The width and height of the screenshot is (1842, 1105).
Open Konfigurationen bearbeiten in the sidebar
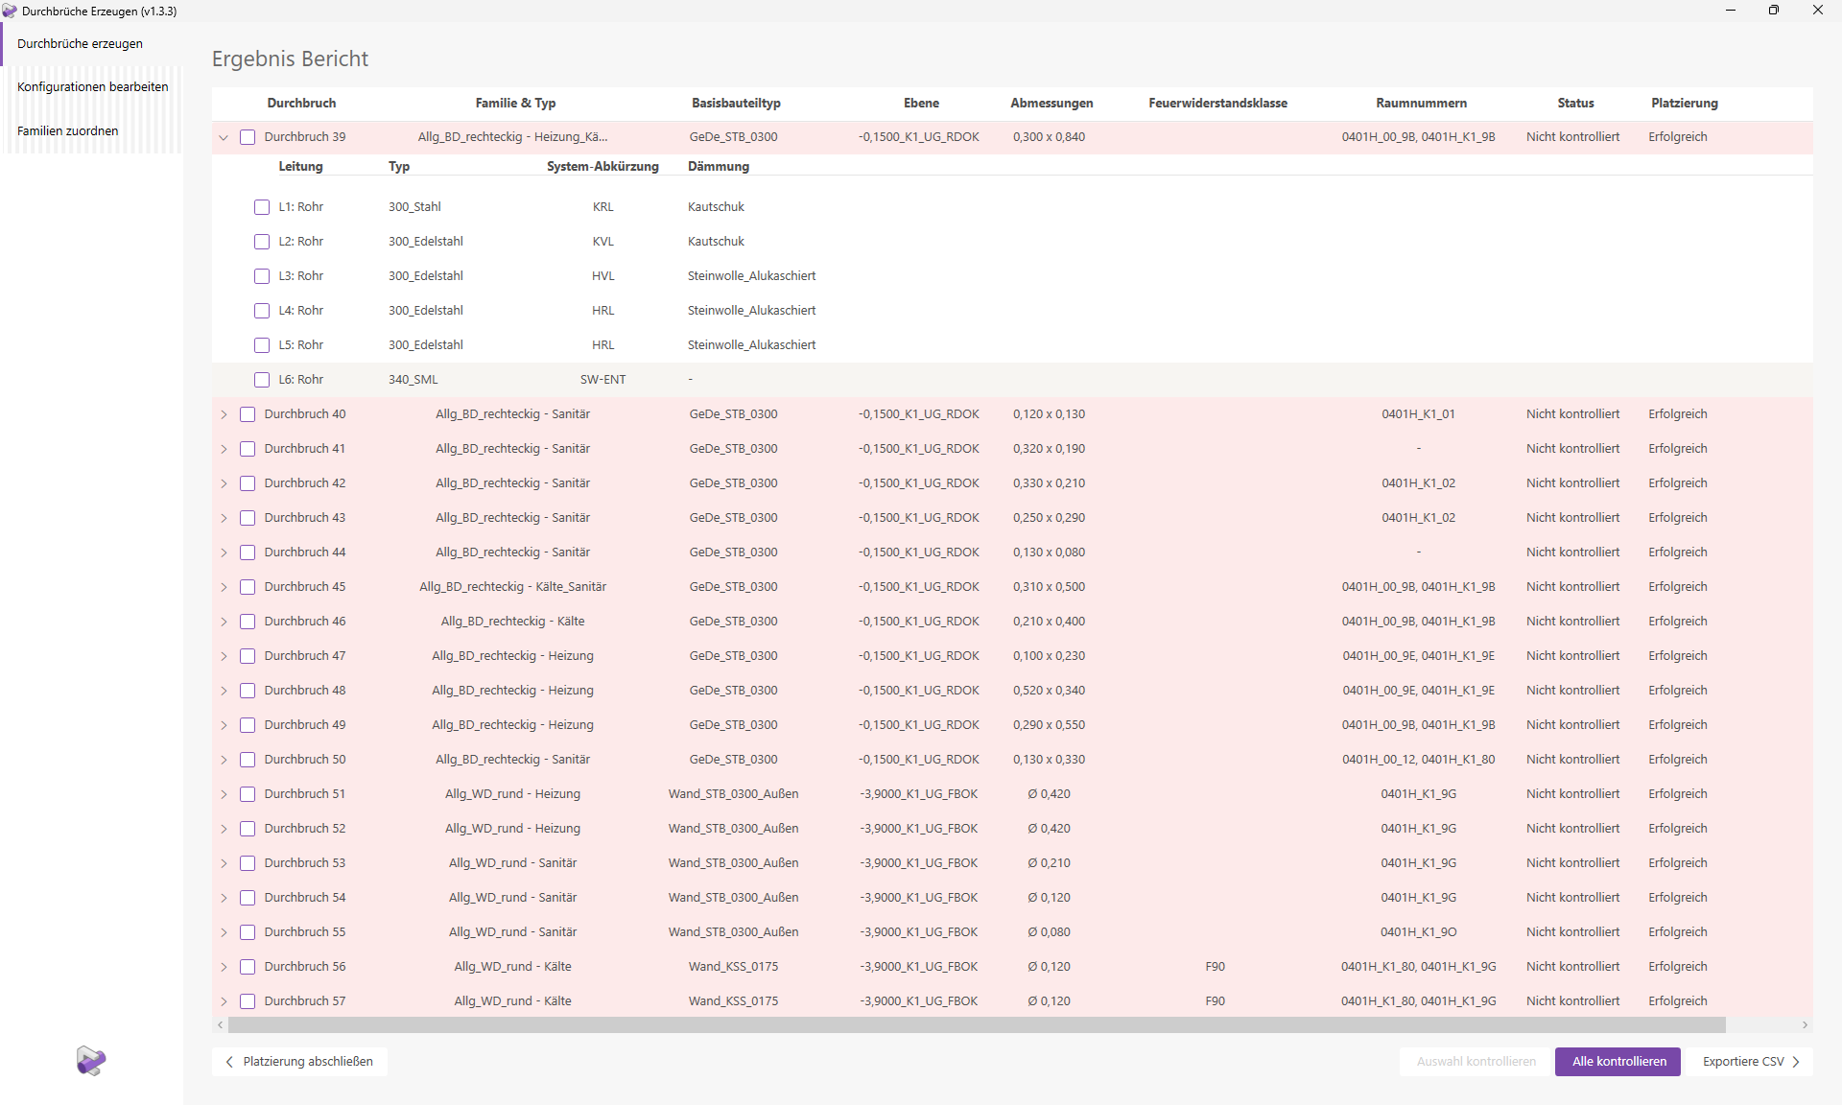92,86
